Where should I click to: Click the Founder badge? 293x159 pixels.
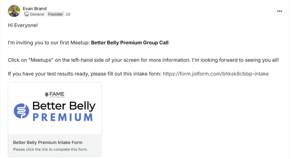point(55,14)
